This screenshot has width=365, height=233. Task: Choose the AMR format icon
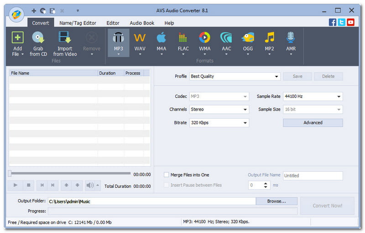(291, 38)
